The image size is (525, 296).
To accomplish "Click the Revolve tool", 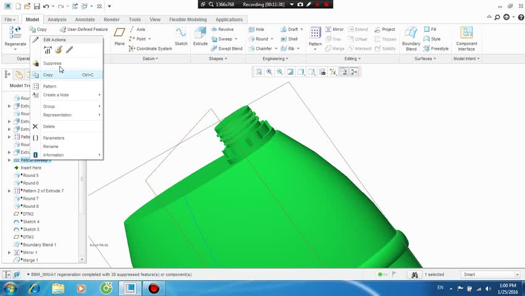I will click(222, 30).
